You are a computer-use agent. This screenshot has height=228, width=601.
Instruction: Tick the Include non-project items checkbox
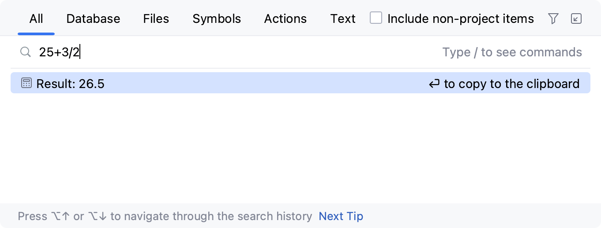point(376,18)
